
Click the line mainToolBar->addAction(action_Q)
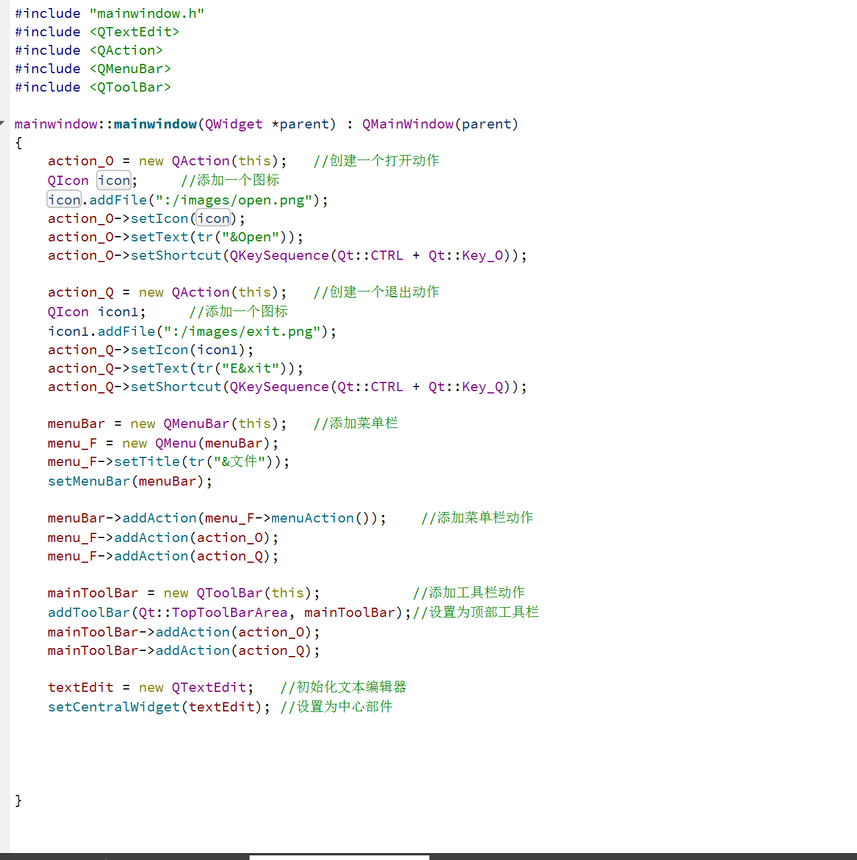[184, 650]
